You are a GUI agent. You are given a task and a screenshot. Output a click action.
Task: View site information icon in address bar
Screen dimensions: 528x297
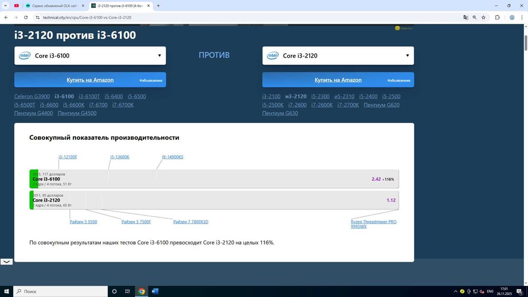click(37, 17)
